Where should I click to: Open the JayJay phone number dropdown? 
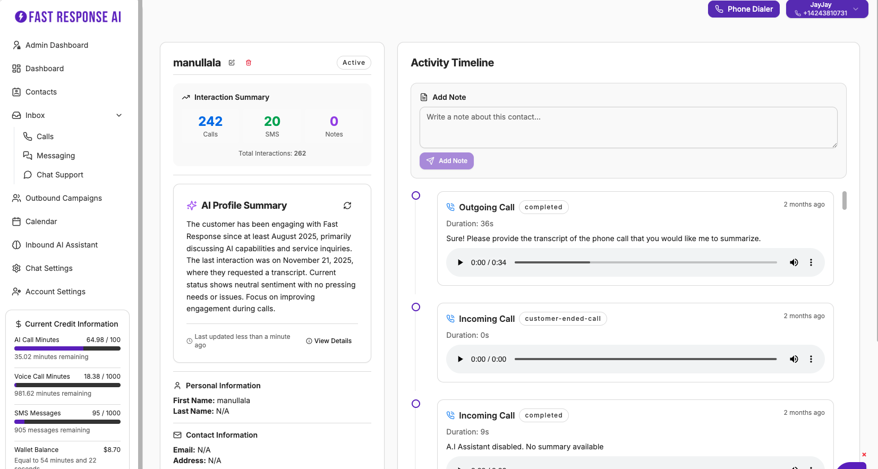855,9
